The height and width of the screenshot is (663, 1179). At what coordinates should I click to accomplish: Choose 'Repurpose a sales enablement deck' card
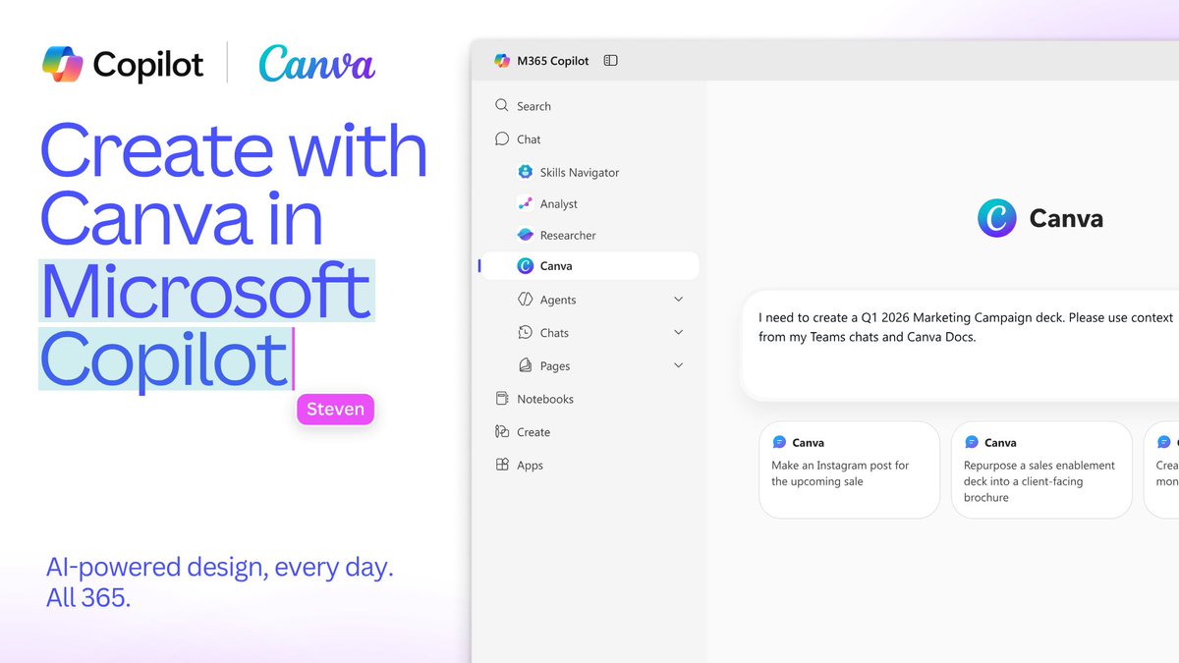(1041, 470)
